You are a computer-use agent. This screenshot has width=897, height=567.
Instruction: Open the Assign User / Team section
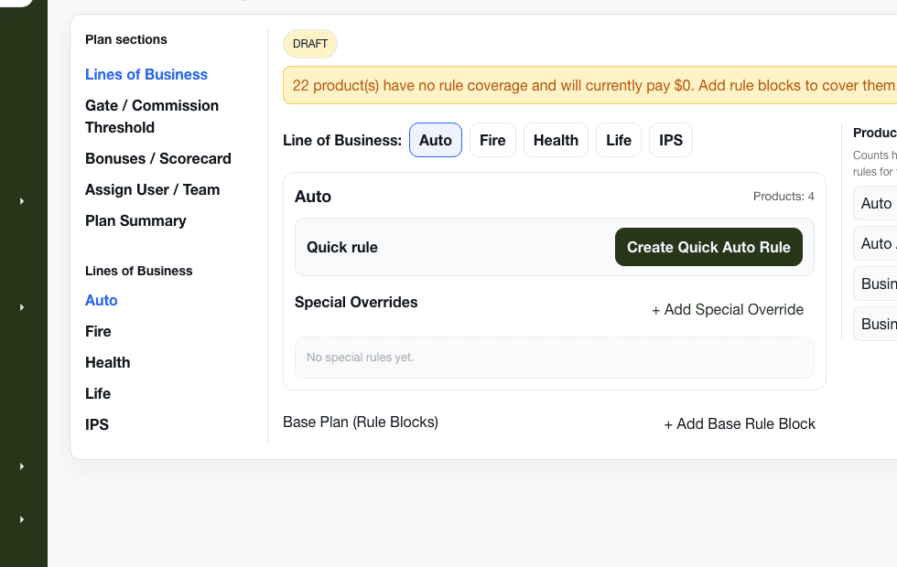(x=152, y=189)
